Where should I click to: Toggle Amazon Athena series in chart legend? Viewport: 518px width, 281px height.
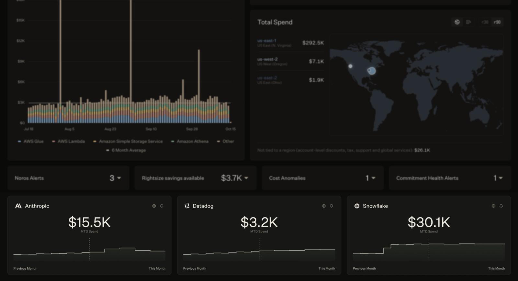pyautogui.click(x=190, y=141)
